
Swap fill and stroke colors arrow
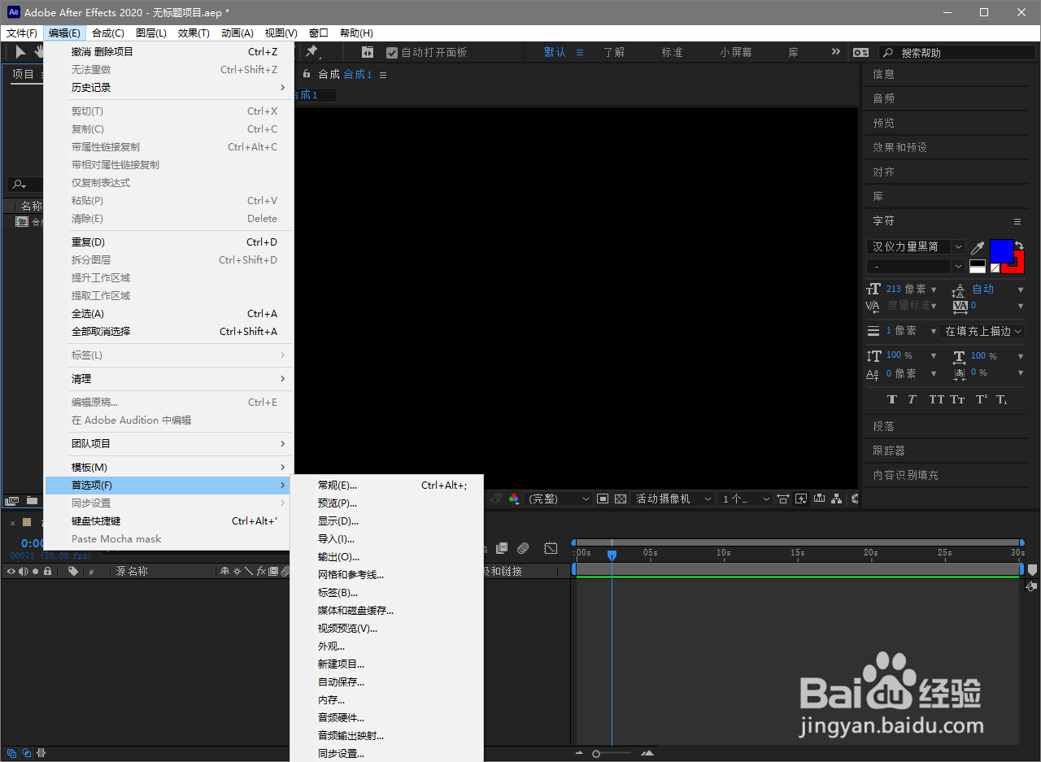pos(1019,245)
